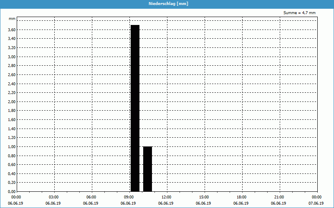Click y-axis value 3,00
334x208 pixels.
click(x=12, y=57)
